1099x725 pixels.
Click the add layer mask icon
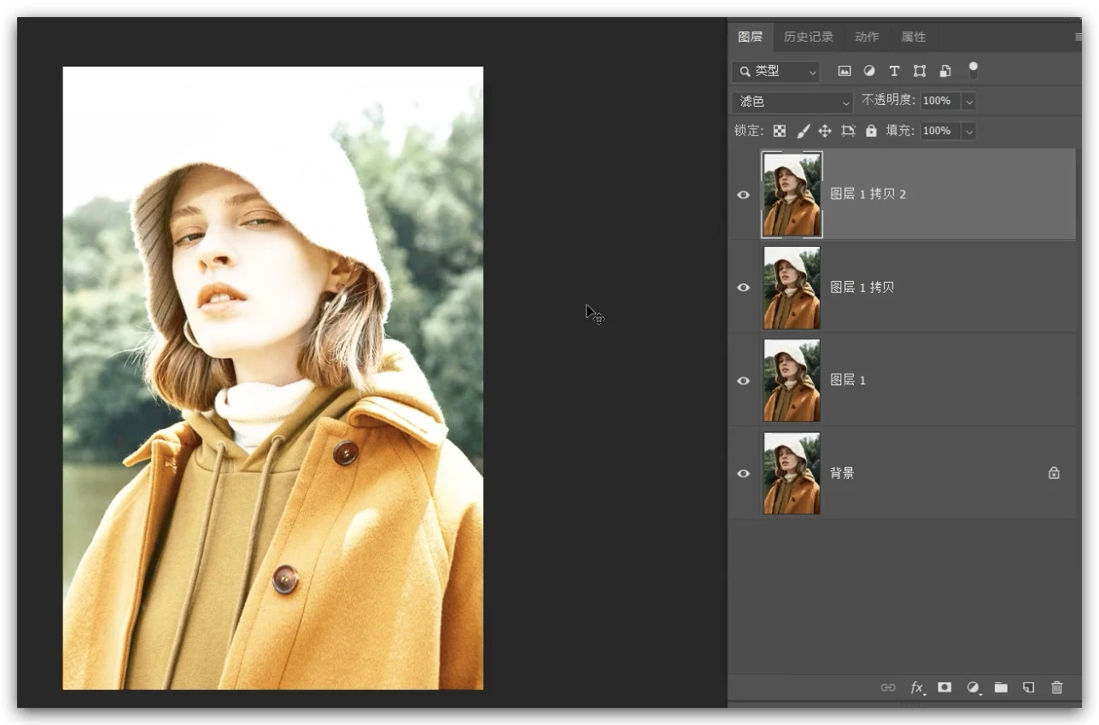tap(944, 687)
